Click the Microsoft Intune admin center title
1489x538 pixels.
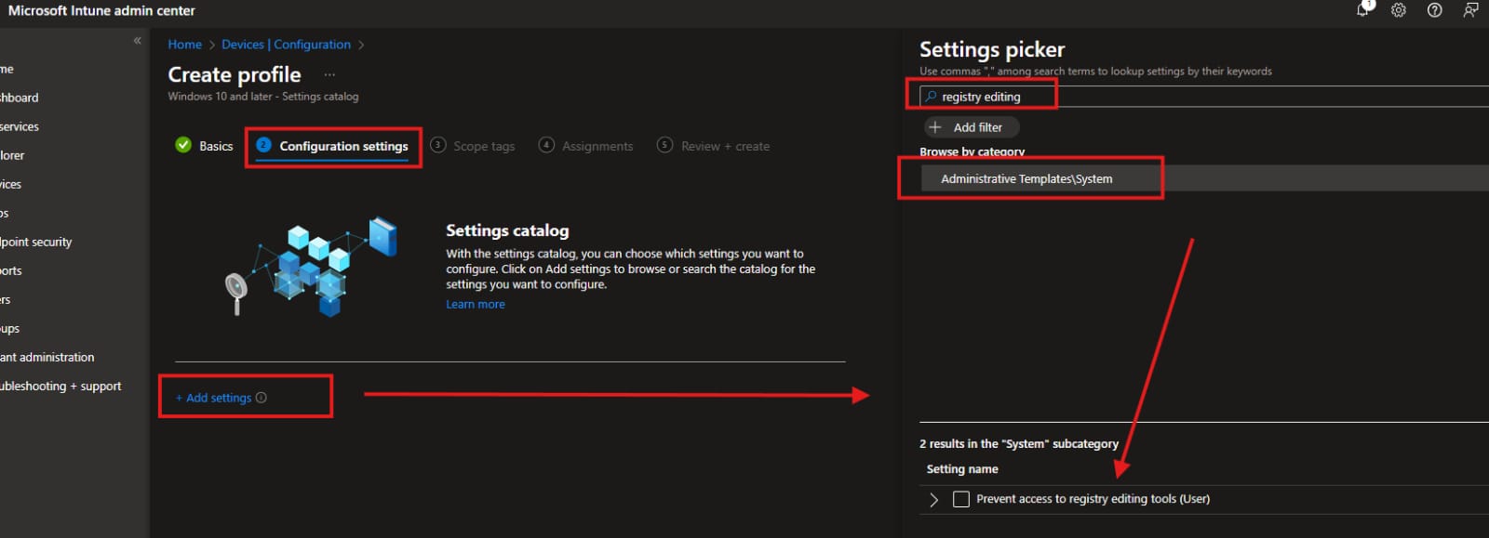pyautogui.click(x=101, y=11)
